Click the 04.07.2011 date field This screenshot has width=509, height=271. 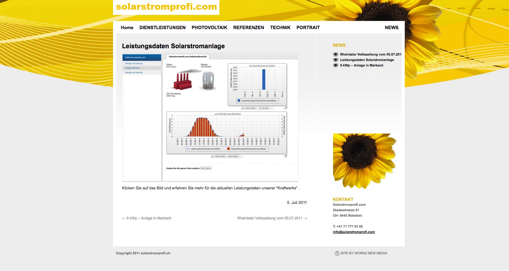click(x=220, y=157)
